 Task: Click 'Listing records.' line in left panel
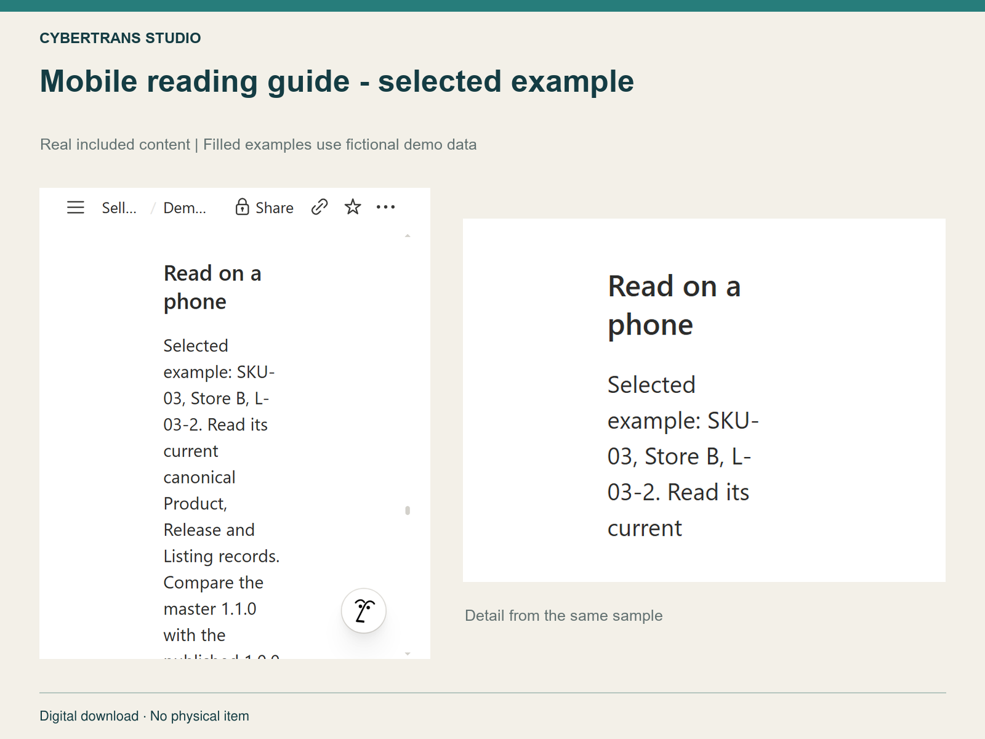tap(222, 557)
